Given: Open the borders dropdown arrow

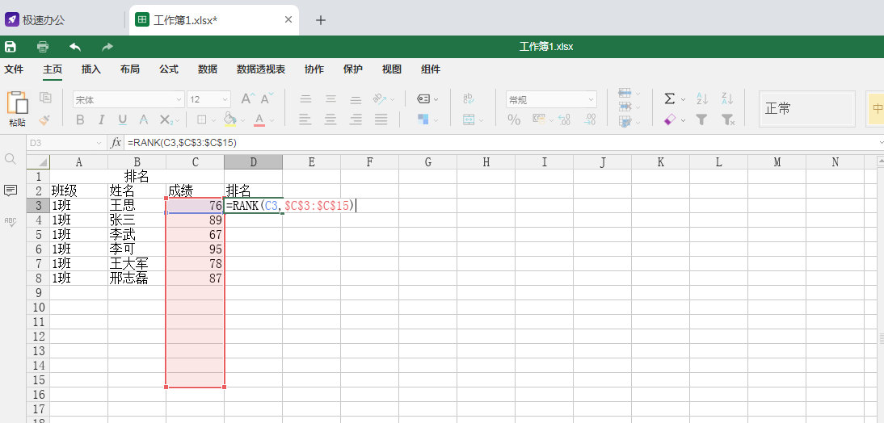Looking at the screenshot, I should click(x=213, y=120).
